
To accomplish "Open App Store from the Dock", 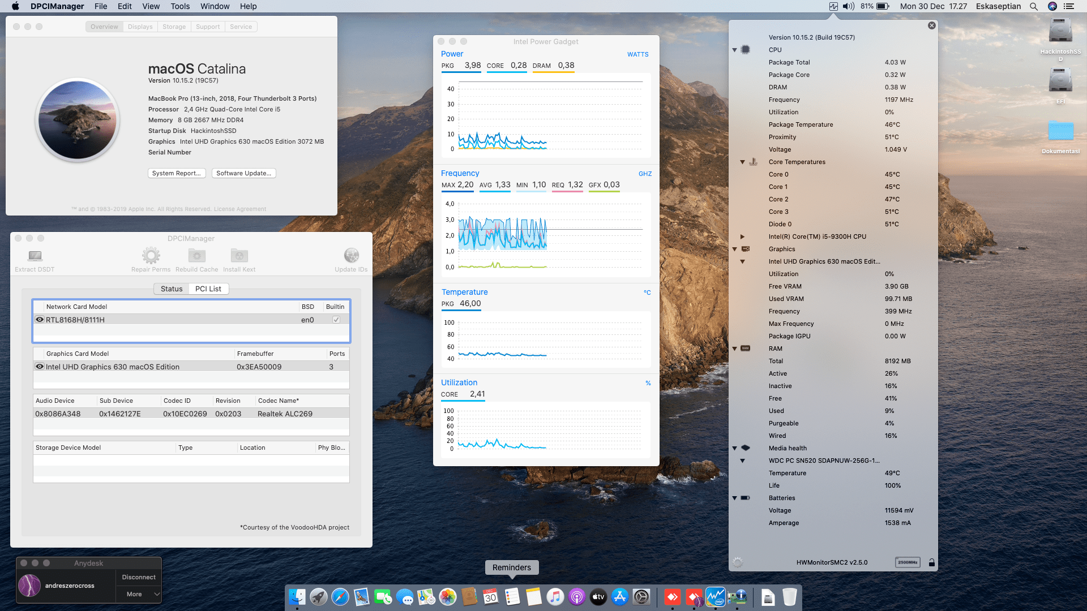I will pos(620,597).
